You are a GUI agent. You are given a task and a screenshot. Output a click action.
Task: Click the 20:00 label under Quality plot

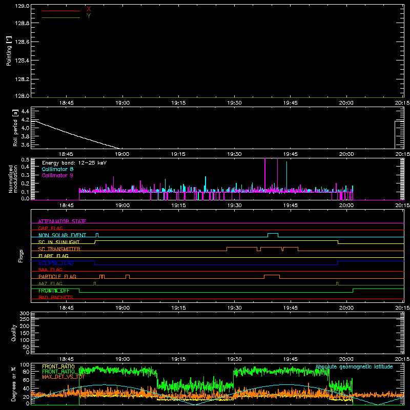click(346, 359)
